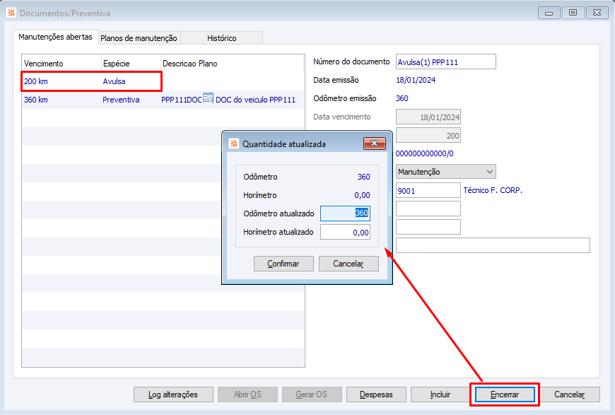Click the Odômetro atualizado field
615x415 pixels.
[x=345, y=214]
